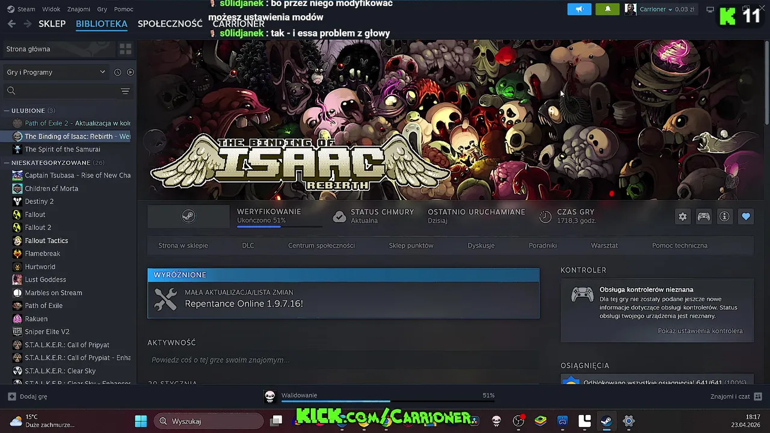Open the Widok menu
This screenshot has height=433, width=770.
[51, 9]
